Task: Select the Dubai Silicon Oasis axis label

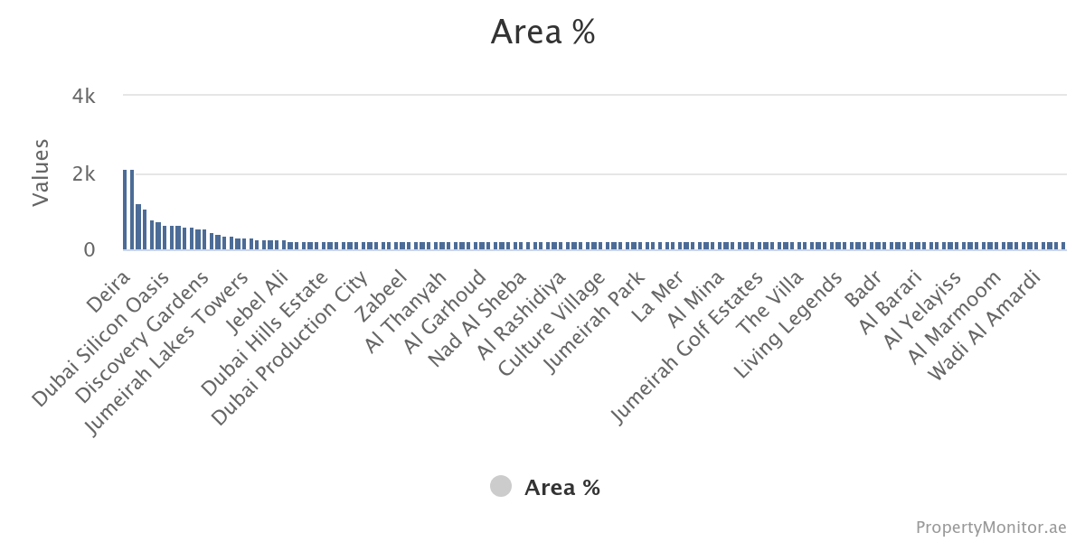Action: pos(101,338)
